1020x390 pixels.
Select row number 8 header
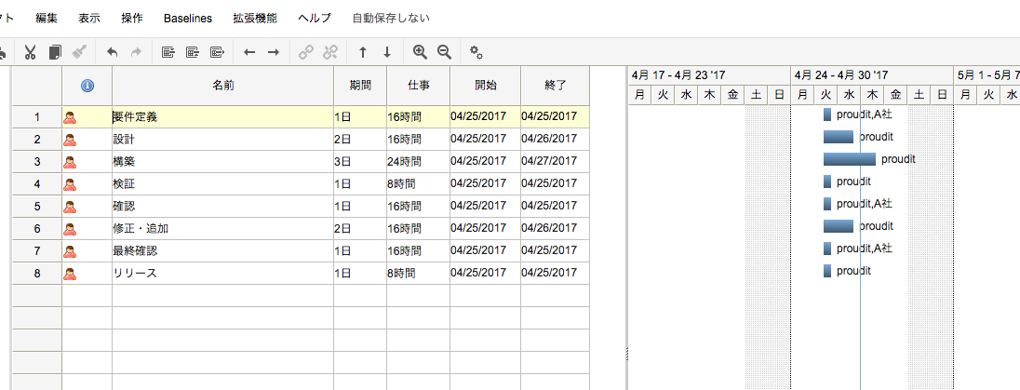click(37, 274)
